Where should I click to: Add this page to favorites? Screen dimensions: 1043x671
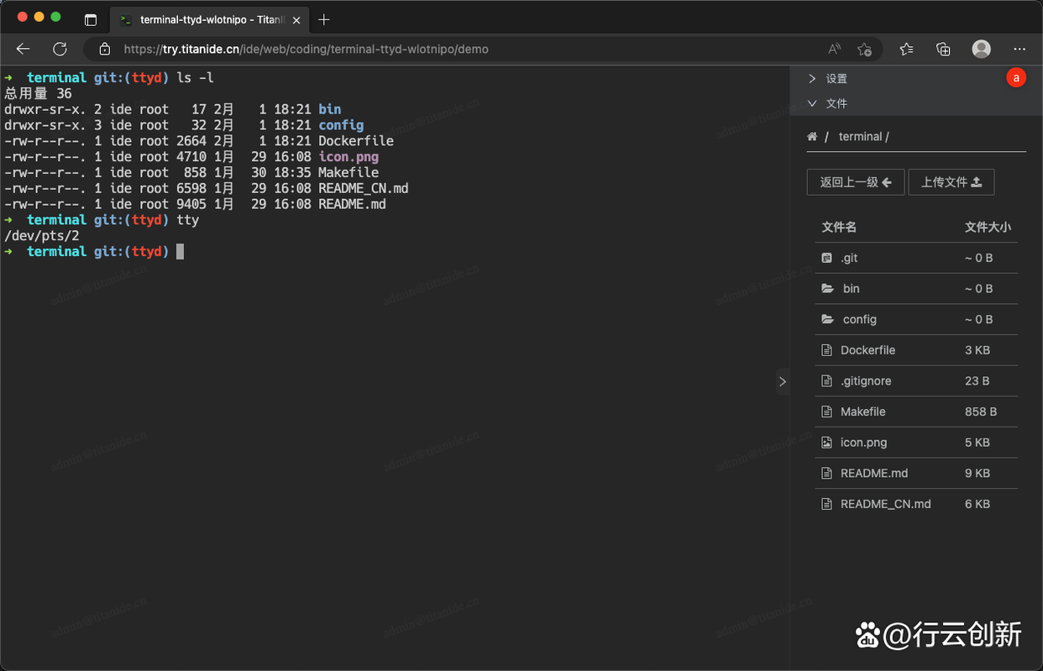click(x=864, y=49)
